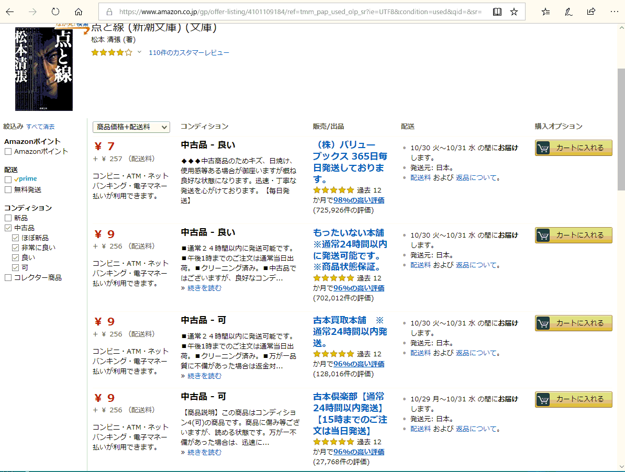
Task: Click 配送料 link in バリューブックス delivery info
Action: tap(420, 177)
